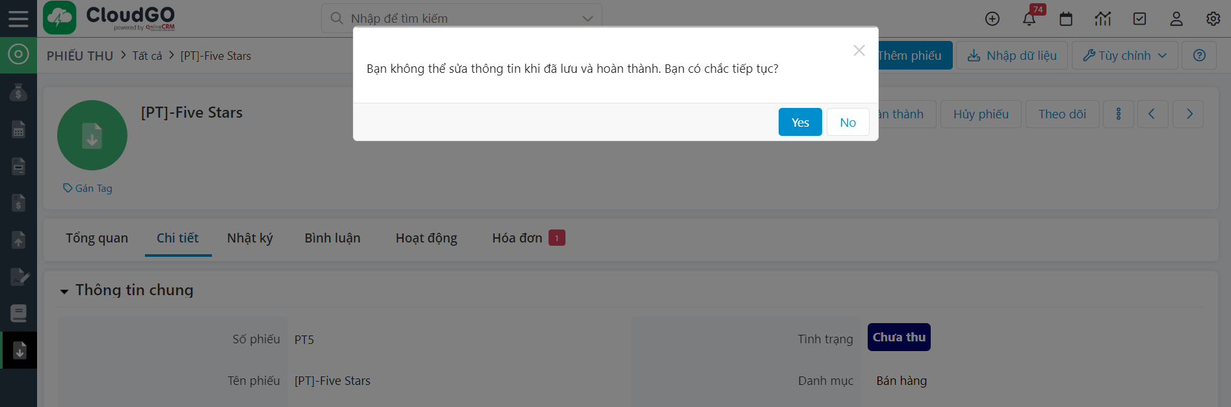
Task: Click the quick-create plus icon
Action: pos(992,19)
